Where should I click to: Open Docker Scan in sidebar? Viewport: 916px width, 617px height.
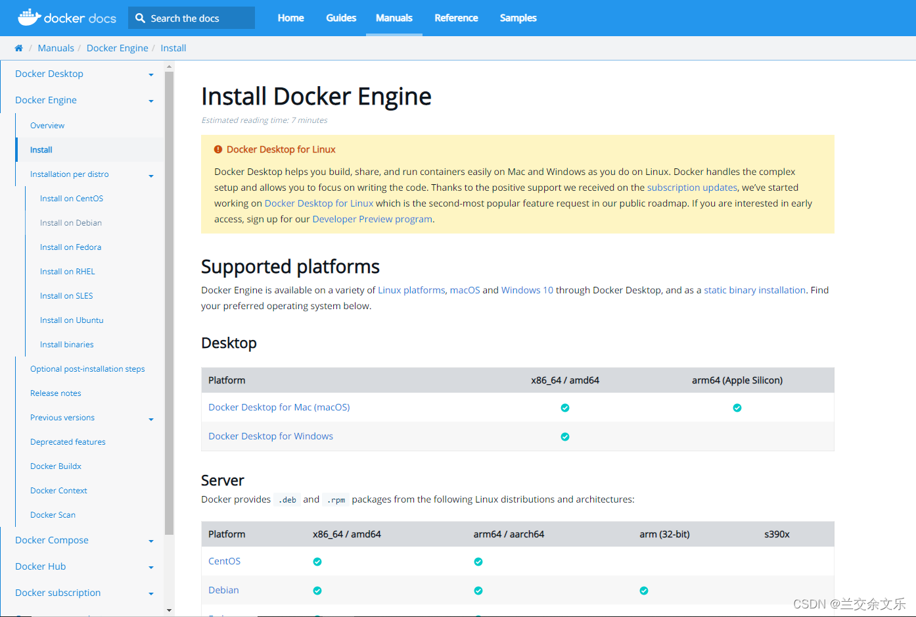53,515
